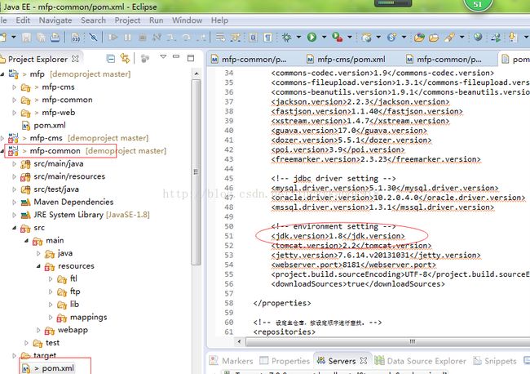Image resolution: width=530 pixels, height=374 pixels.
Task: Click the Save toolbar icon
Action: (x=26, y=37)
